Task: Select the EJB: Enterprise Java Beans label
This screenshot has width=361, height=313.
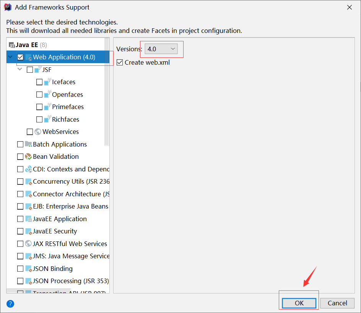Action: [x=70, y=206]
